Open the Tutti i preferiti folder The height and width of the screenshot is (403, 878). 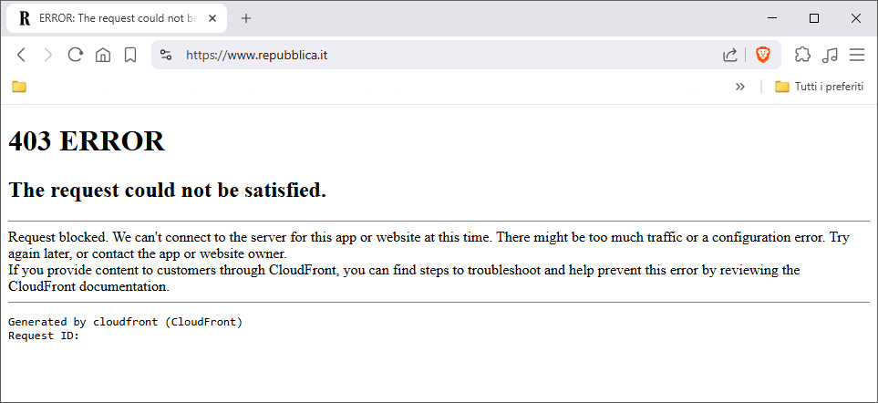pyautogui.click(x=820, y=87)
